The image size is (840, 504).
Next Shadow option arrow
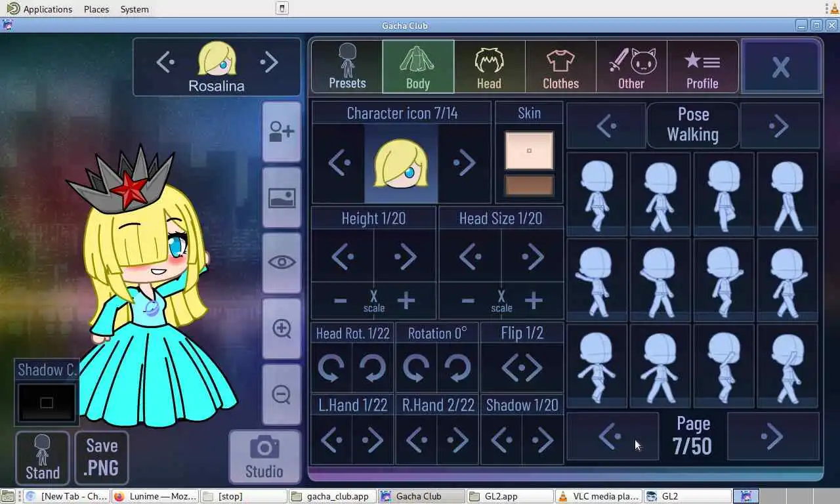pos(543,440)
